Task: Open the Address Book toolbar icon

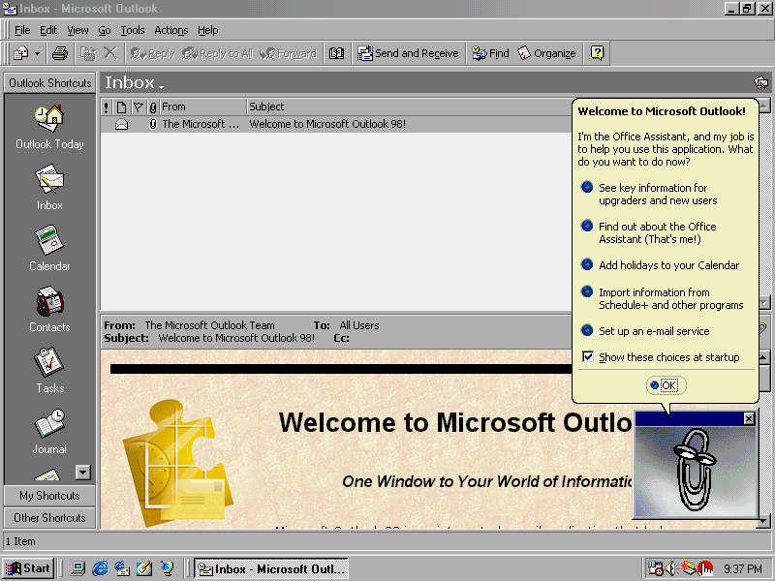Action: [x=337, y=53]
